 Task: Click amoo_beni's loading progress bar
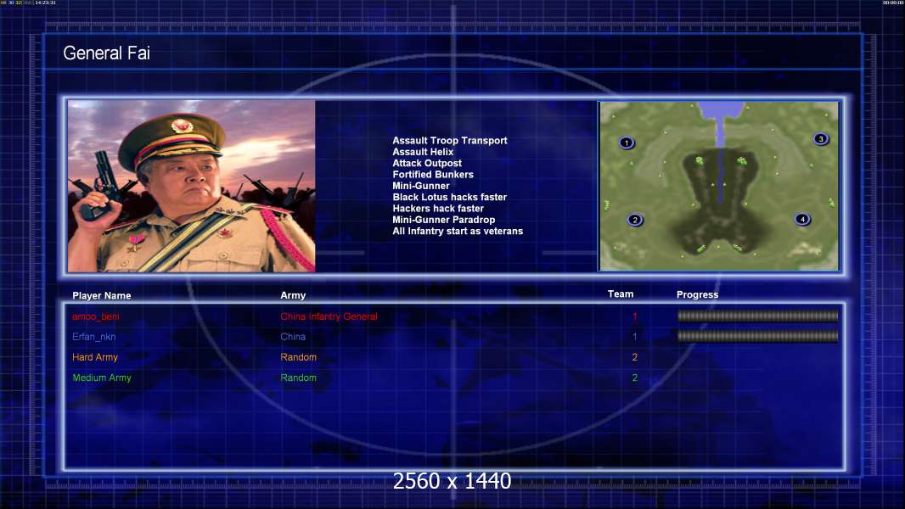tap(758, 316)
